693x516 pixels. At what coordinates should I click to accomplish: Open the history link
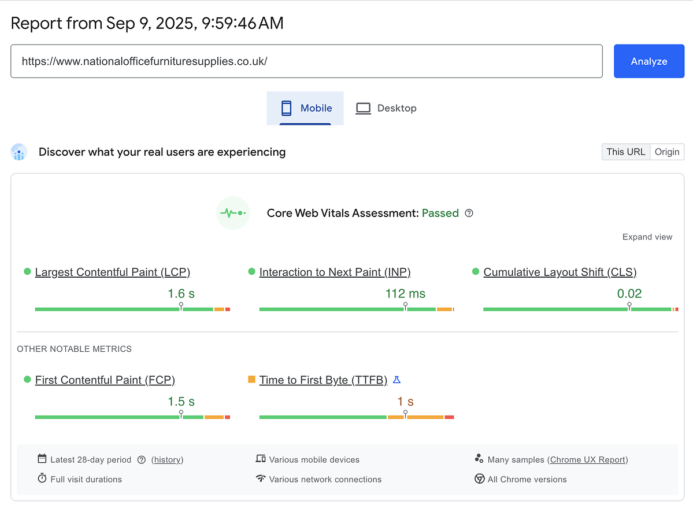(167, 460)
